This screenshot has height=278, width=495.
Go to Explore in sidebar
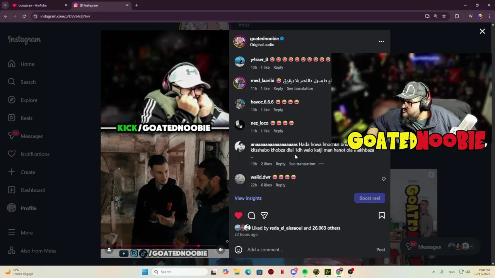coord(23,100)
